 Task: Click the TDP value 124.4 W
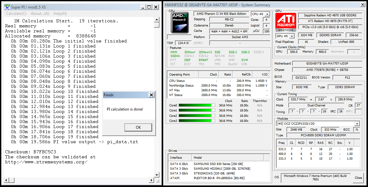coord(183,43)
